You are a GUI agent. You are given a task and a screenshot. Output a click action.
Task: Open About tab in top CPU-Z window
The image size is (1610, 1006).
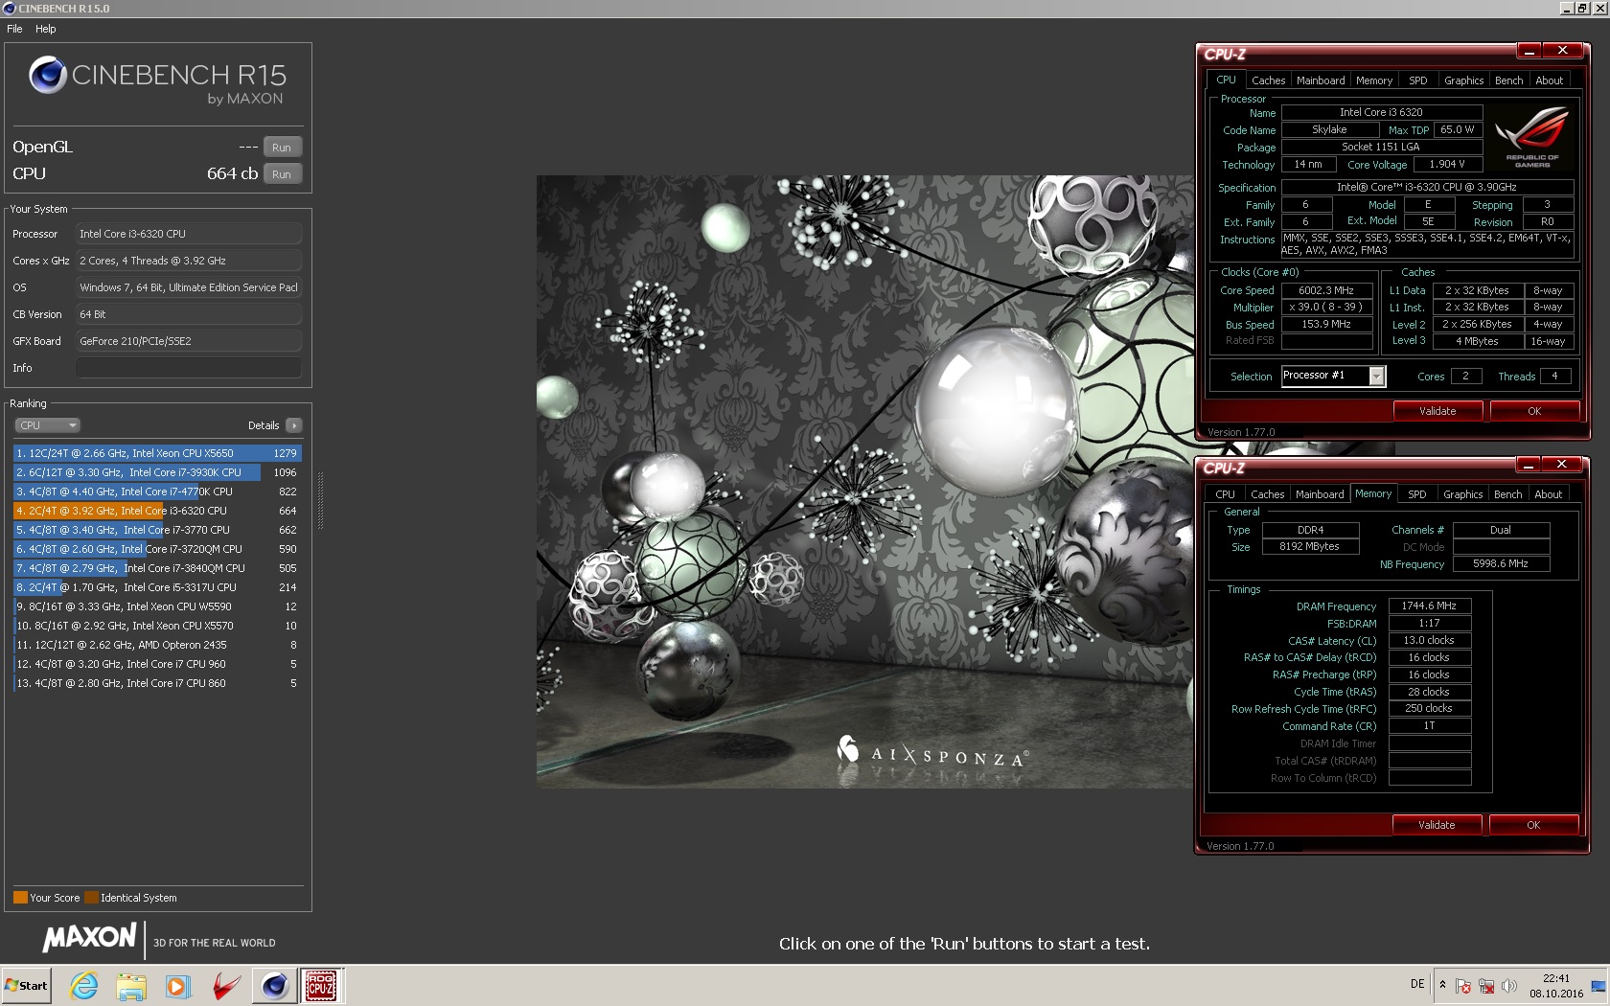tap(1550, 80)
